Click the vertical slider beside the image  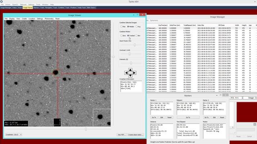pos(113,57)
